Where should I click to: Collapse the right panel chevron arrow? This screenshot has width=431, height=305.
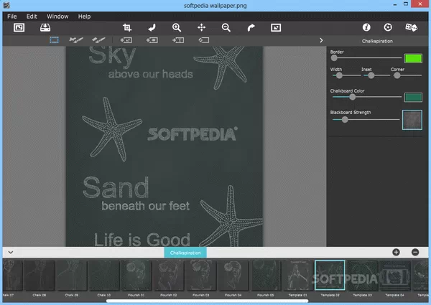click(x=321, y=40)
